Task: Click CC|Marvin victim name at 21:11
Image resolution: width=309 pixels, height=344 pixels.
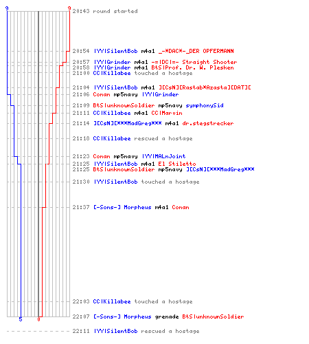Action: click(167, 113)
